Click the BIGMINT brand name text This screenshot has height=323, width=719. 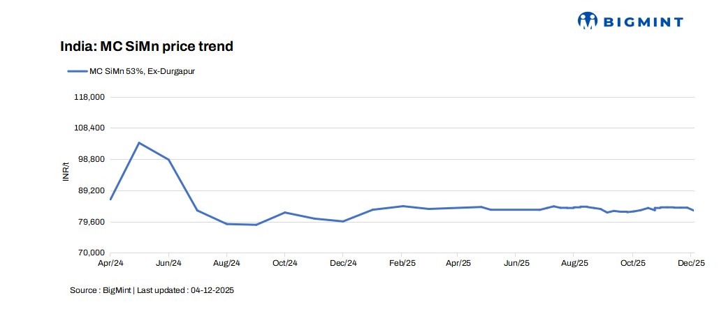pos(642,22)
